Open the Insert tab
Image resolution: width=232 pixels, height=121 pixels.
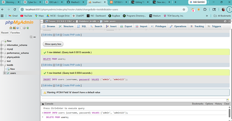tap(111, 26)
